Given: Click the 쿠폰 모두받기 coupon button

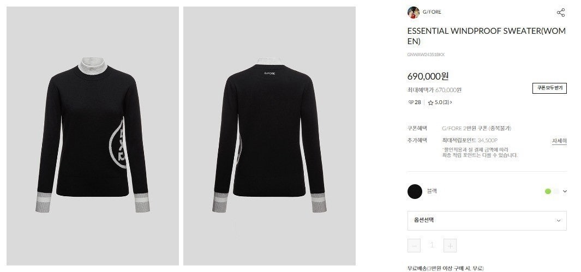Looking at the screenshot, I should point(549,88).
